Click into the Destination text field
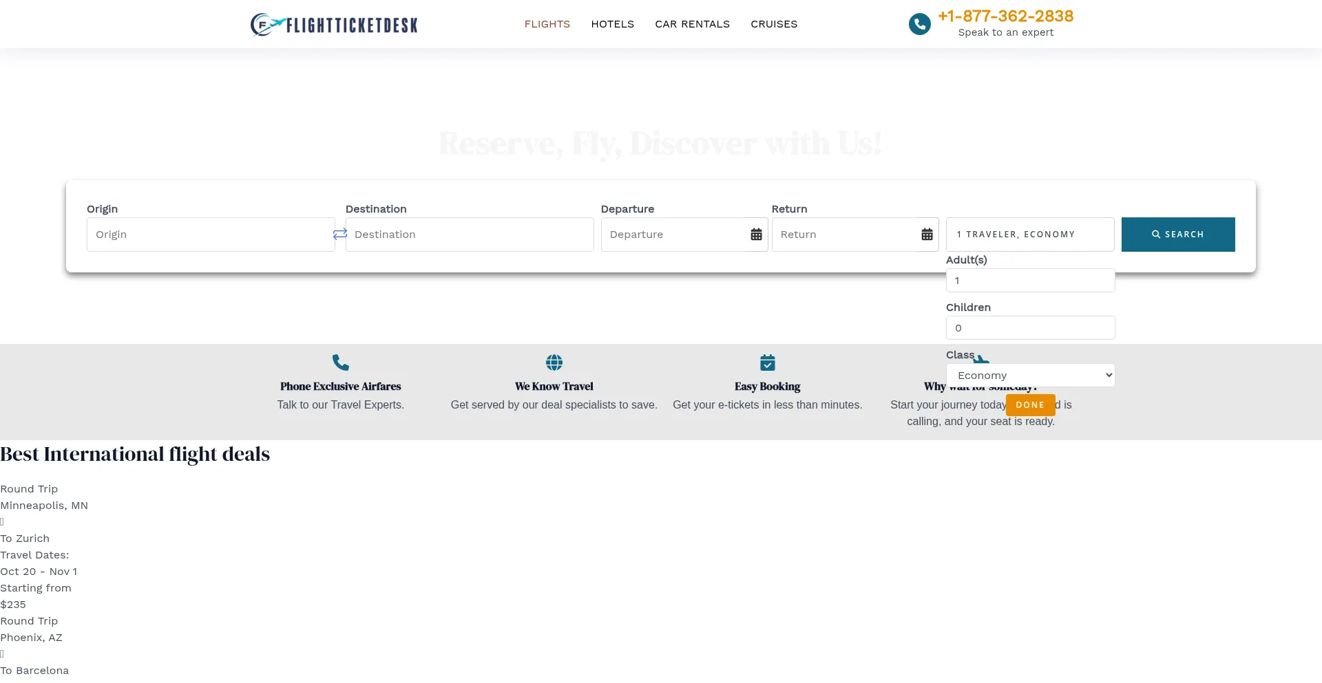The image size is (1322, 683). click(x=470, y=235)
